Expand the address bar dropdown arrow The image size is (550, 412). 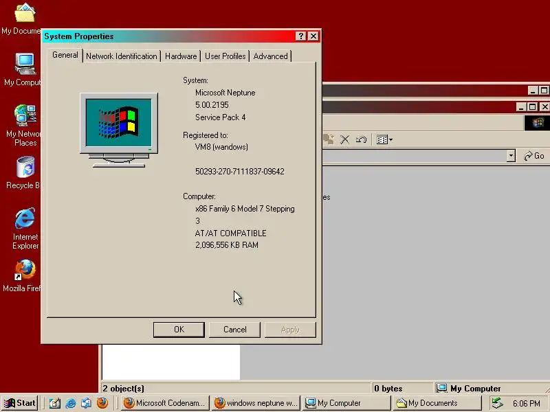[511, 156]
